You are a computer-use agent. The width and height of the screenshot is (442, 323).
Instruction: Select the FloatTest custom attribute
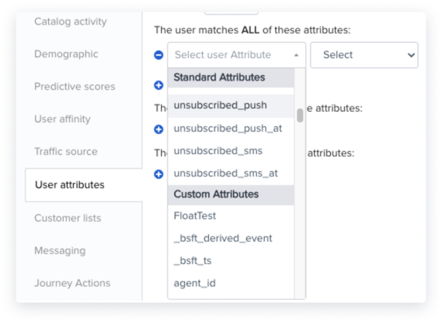231,216
